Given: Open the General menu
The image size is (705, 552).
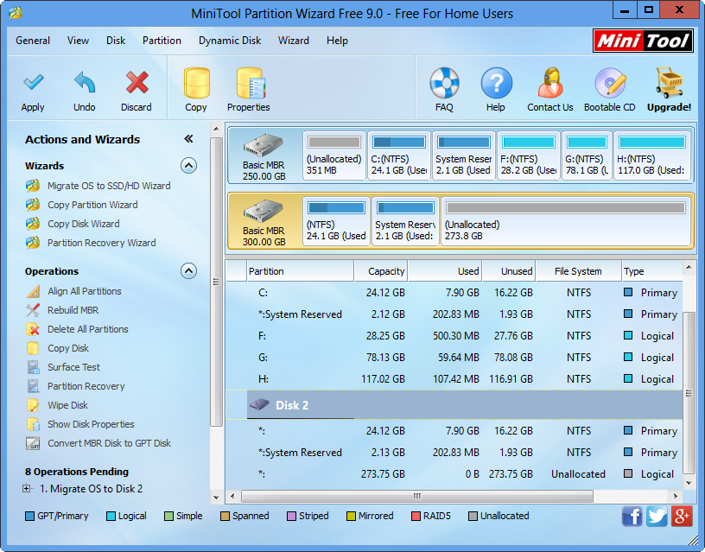Looking at the screenshot, I should pos(33,41).
